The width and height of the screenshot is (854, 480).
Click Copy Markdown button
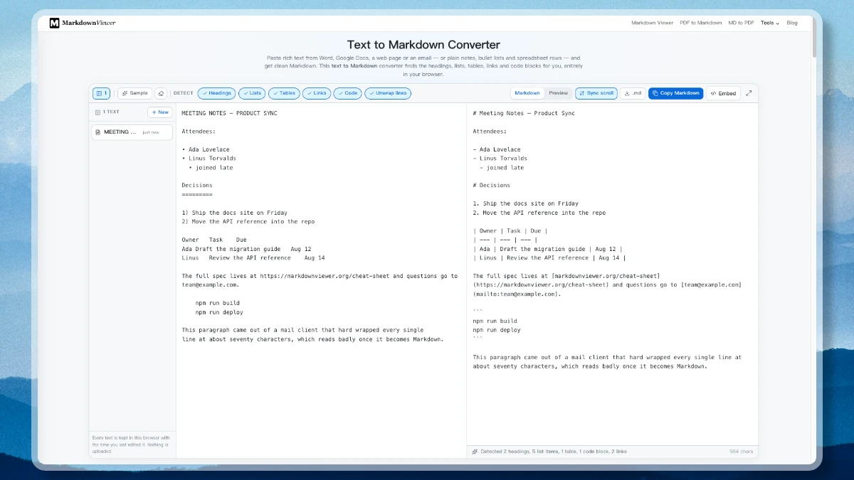pos(675,93)
